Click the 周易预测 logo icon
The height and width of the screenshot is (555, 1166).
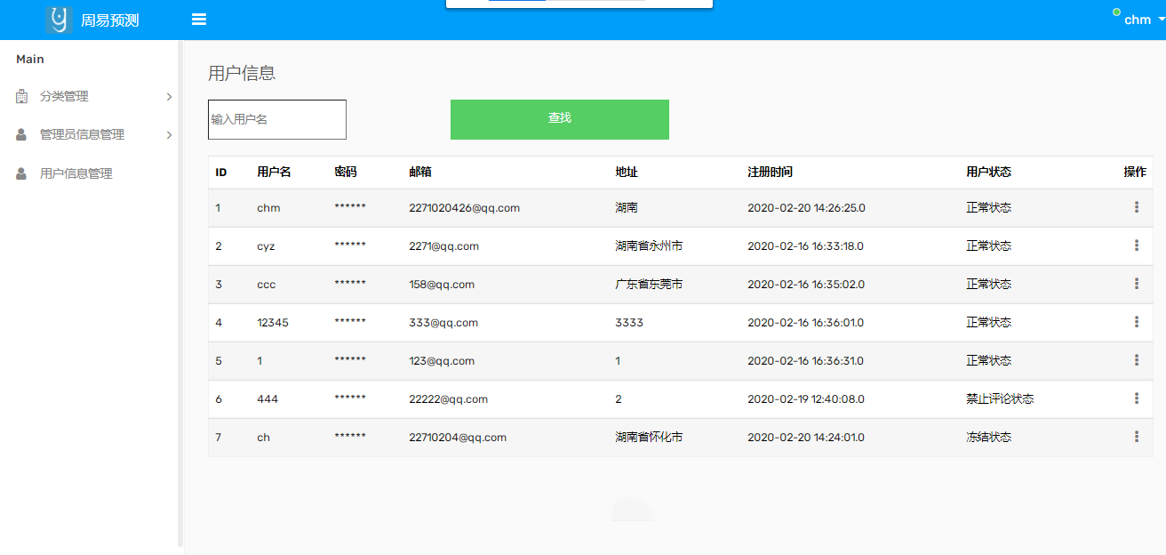(59, 20)
